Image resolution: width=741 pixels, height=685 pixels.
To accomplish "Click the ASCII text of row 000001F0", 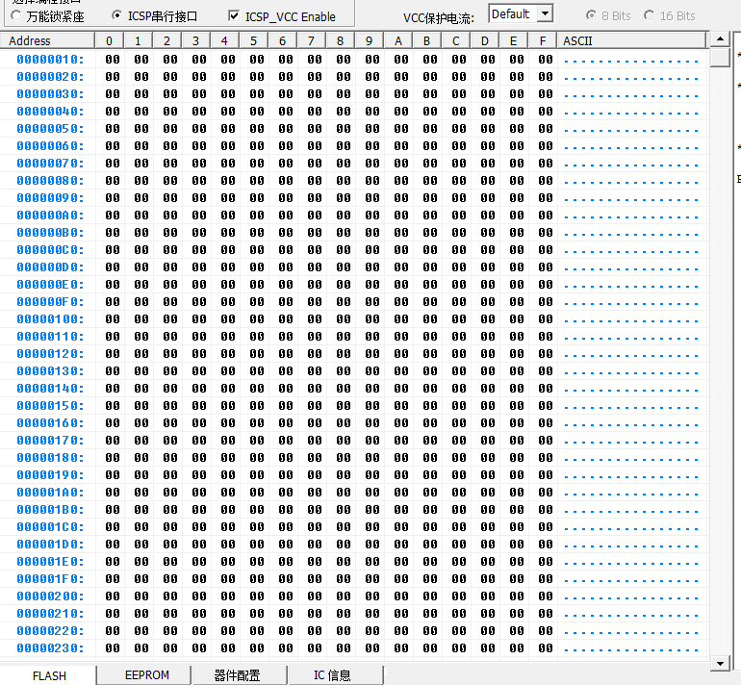I will pos(630,579).
